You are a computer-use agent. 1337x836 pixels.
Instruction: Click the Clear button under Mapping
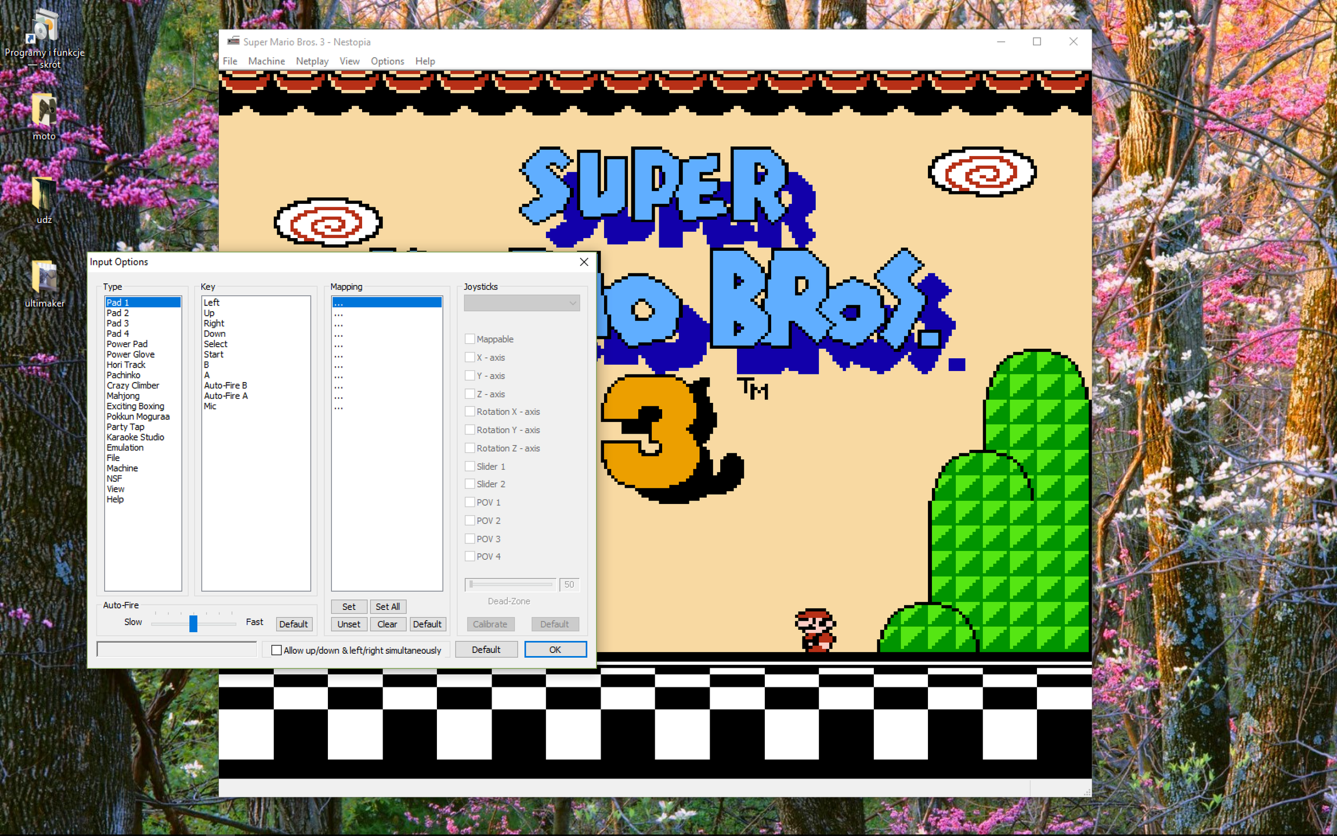(x=387, y=624)
